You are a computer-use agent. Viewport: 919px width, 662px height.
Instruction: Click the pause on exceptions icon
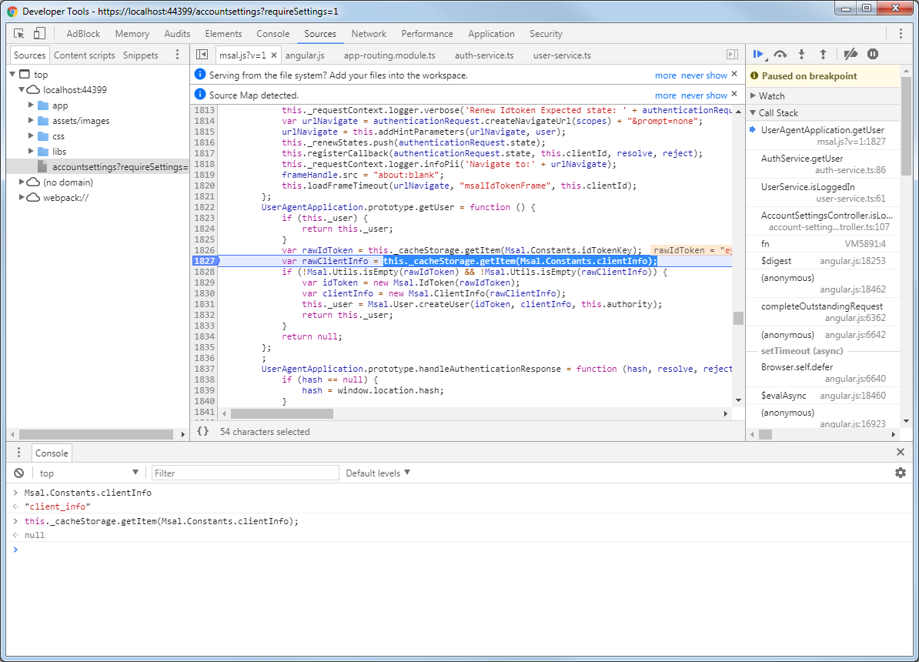(x=874, y=54)
